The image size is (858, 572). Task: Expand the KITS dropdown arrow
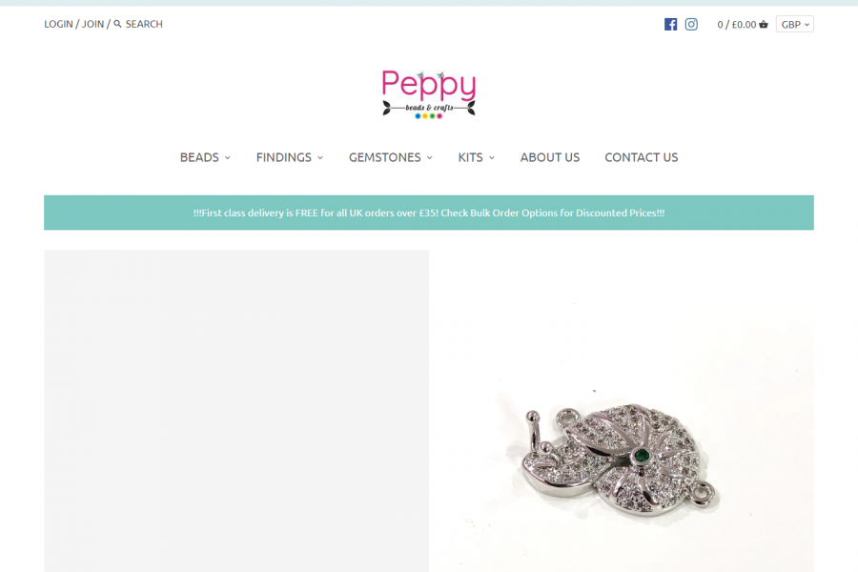click(491, 157)
